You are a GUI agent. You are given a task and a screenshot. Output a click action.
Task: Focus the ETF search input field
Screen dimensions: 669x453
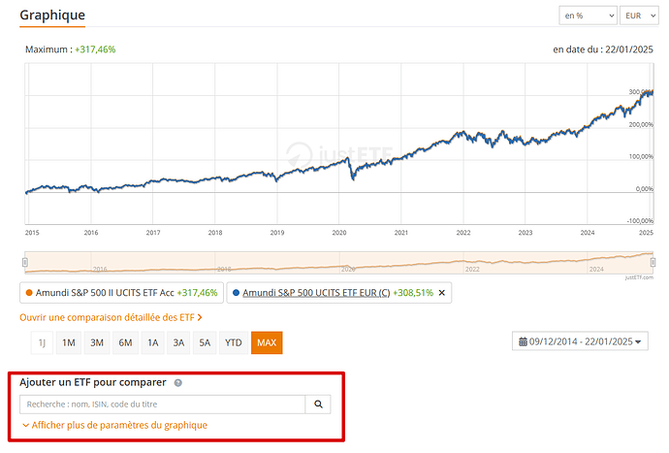(163, 404)
